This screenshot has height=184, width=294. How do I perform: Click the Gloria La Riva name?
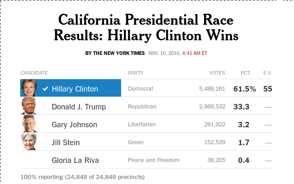pos(75,160)
